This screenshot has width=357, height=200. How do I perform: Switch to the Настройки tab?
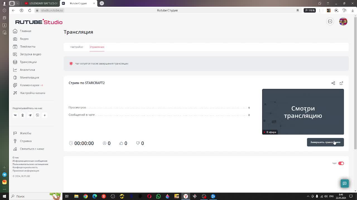[x=77, y=47]
